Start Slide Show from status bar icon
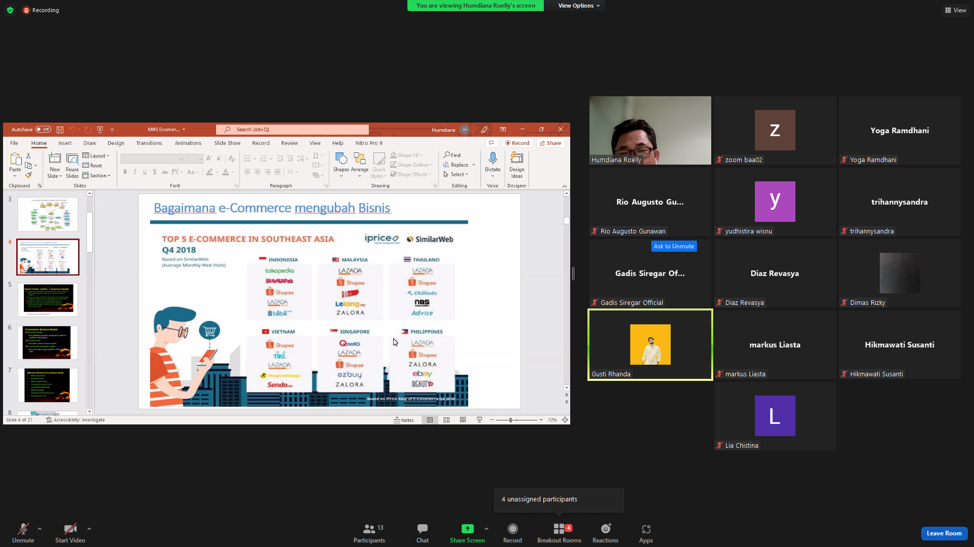 [479, 420]
